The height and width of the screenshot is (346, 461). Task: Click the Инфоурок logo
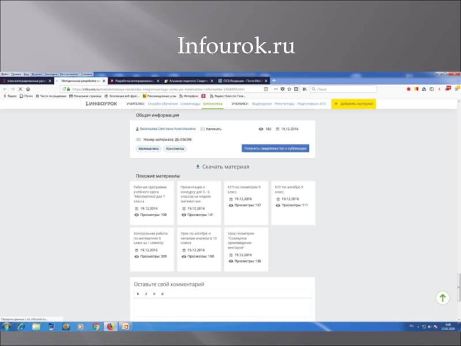tap(101, 104)
